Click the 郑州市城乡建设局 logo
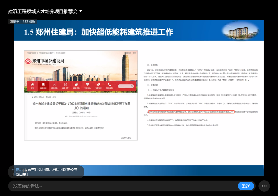 [x=44, y=61]
